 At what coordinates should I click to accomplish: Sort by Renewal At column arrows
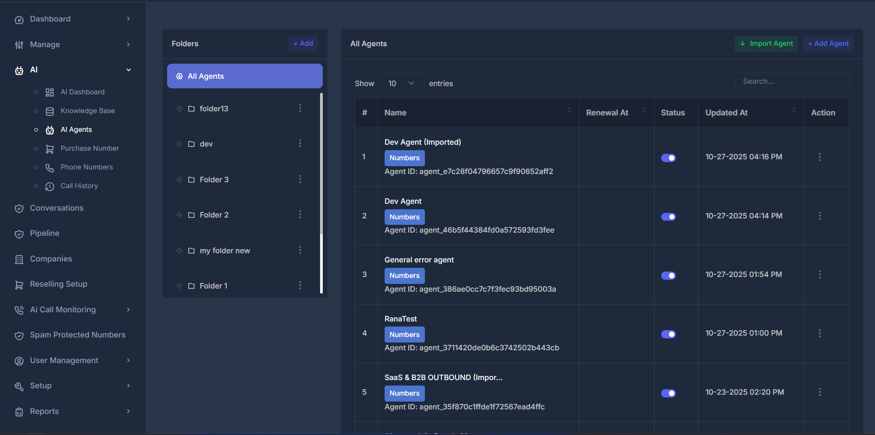click(x=644, y=110)
